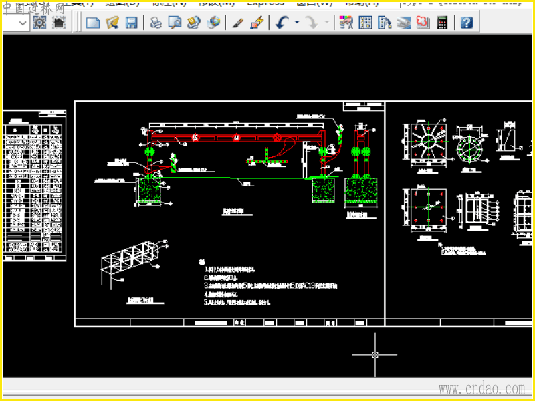Viewport: 535px width, 401px height.
Task: Click the greyed Redo arrow
Action: click(311, 23)
